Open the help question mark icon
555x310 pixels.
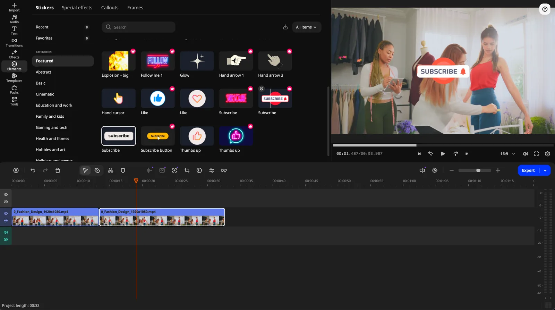point(545,9)
